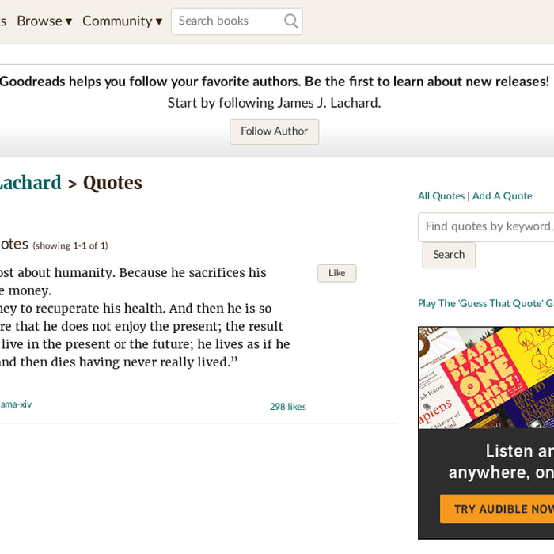Image resolution: width=554 pixels, height=554 pixels.
Task: Open the All Quotes link
Action: pos(442,195)
